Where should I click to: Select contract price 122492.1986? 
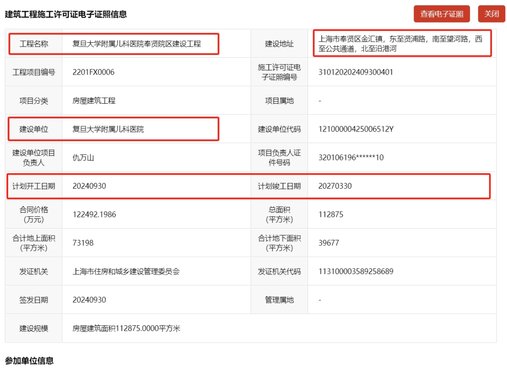click(94, 215)
